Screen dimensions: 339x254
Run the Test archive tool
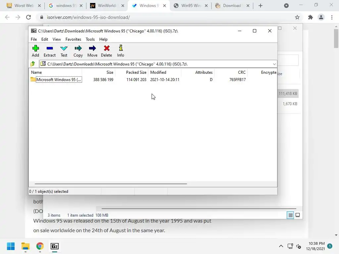(x=64, y=51)
